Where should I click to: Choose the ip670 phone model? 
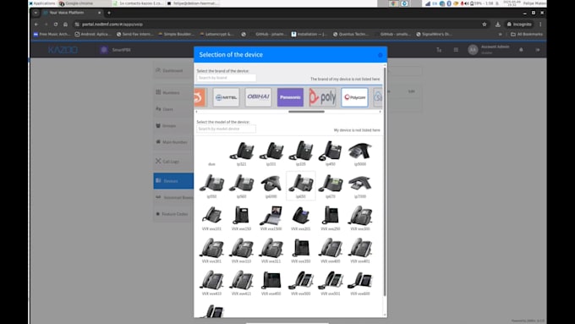(x=331, y=185)
